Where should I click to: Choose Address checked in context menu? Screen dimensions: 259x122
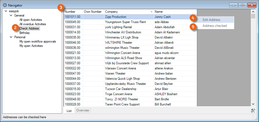[215, 26]
